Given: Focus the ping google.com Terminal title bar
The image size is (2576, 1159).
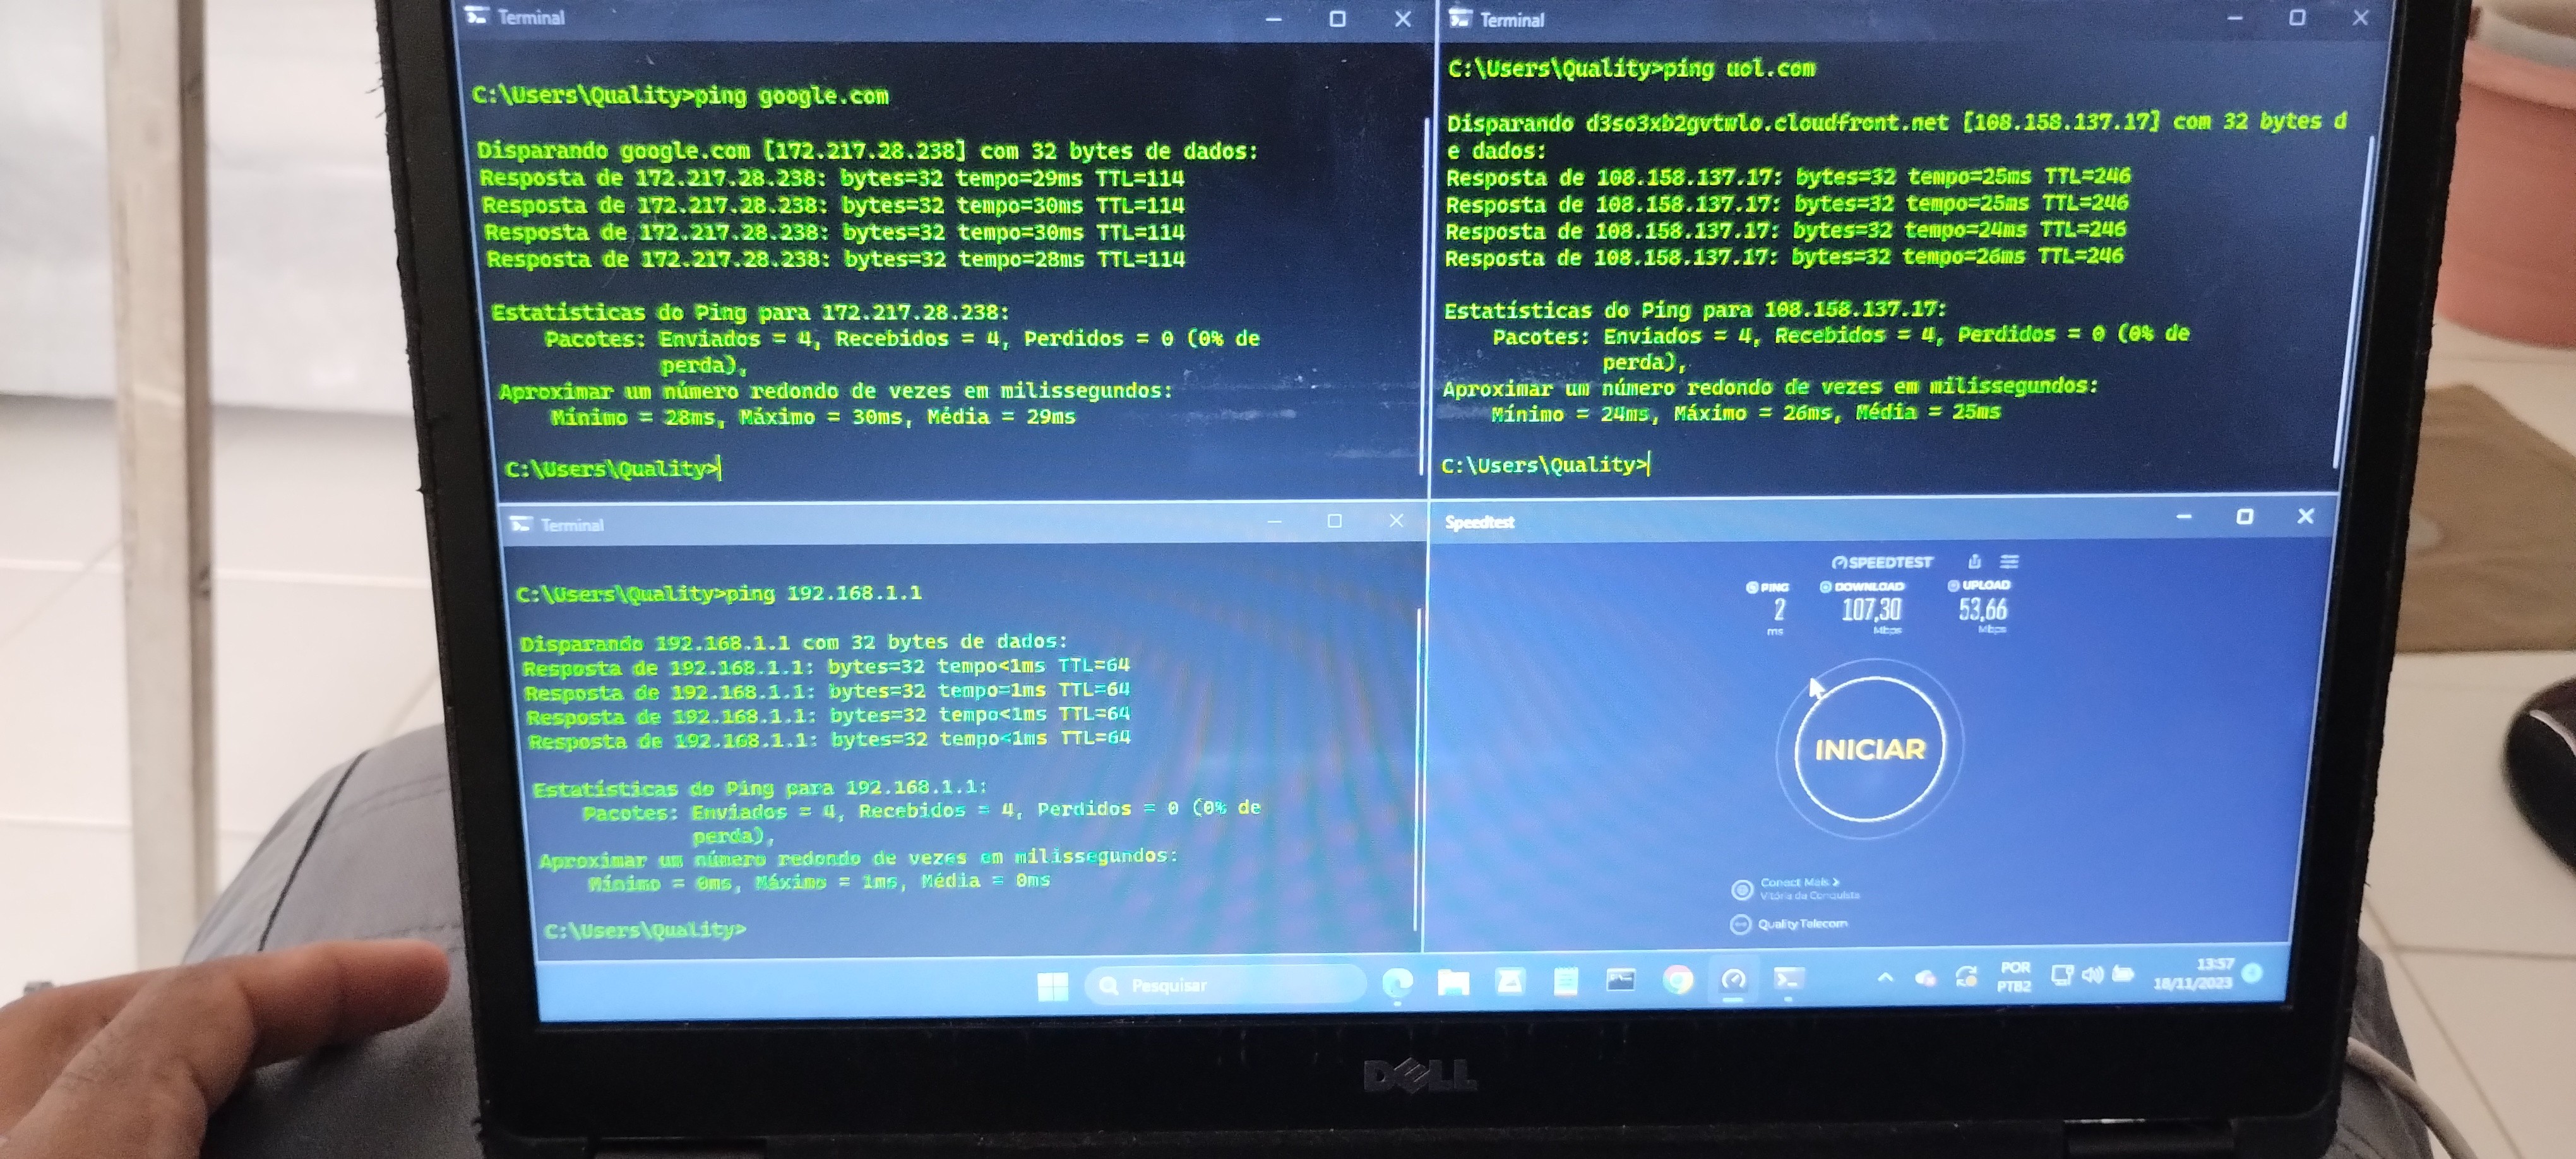Looking at the screenshot, I should [850, 18].
